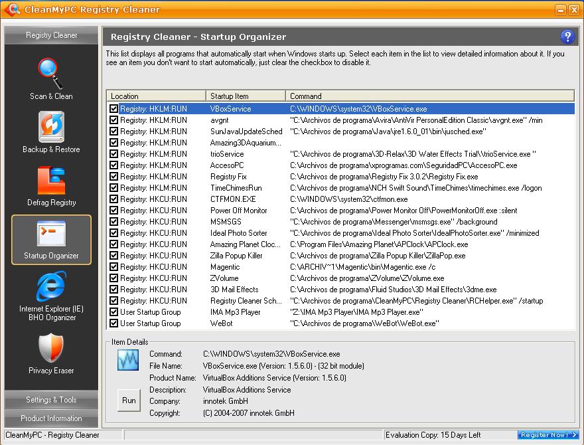584x445 pixels.
Task: Minimize the CleanMyPC window
Action: coord(561,10)
